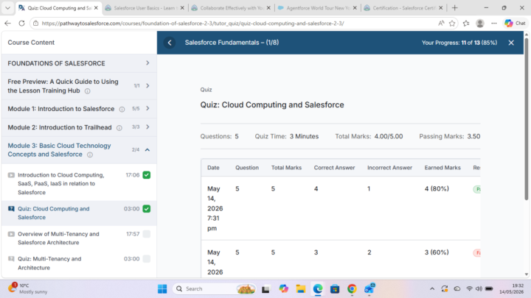The height and width of the screenshot is (298, 531).
Task: Show info icon next to Module 2
Action: (x=119, y=128)
